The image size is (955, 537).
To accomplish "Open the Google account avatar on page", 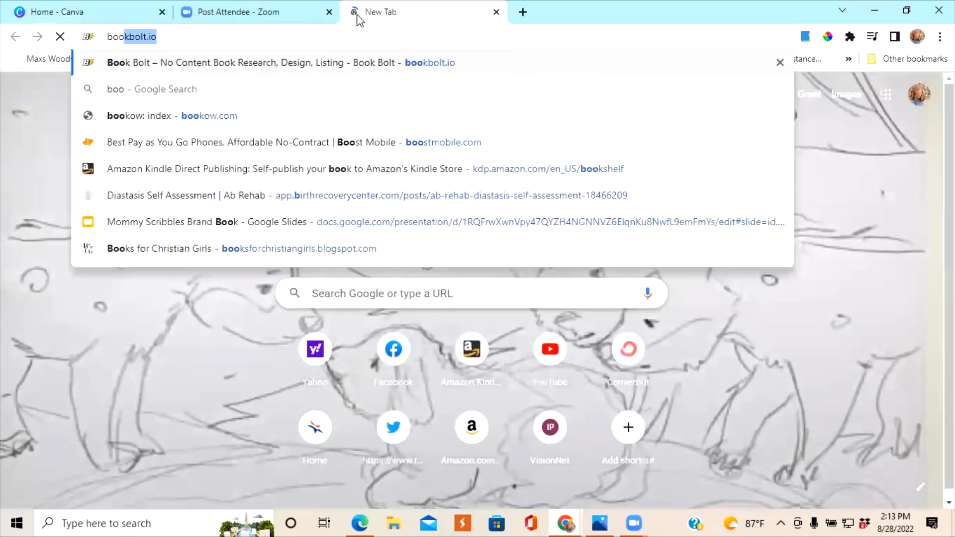I will point(919,94).
